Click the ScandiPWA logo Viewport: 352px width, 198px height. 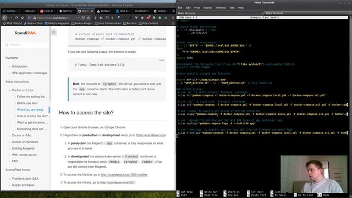click(x=25, y=33)
